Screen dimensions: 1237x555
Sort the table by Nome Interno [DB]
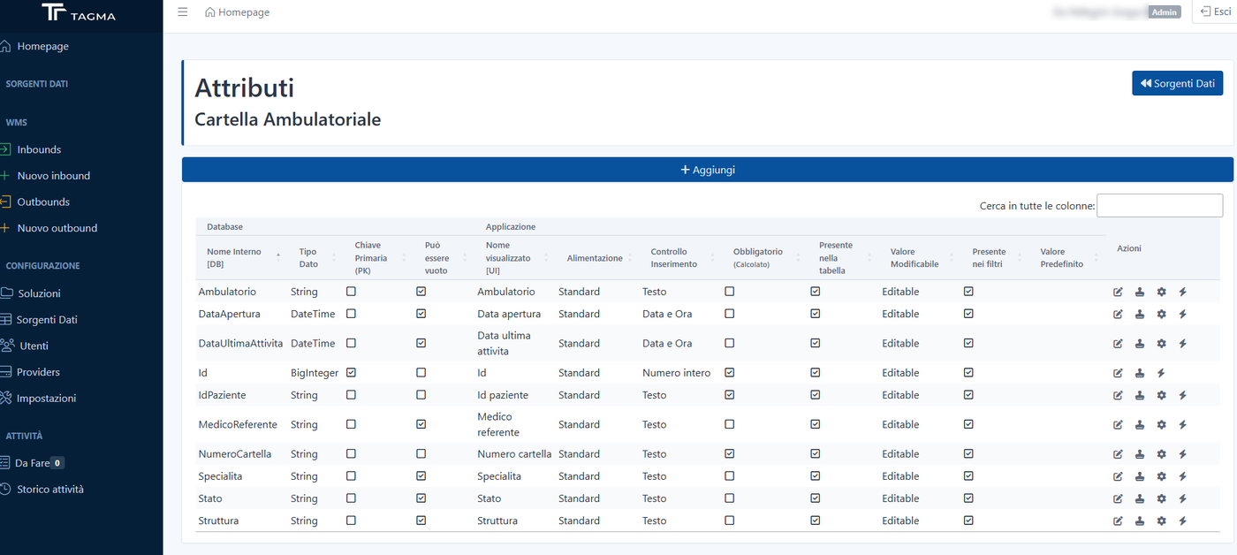240,258
